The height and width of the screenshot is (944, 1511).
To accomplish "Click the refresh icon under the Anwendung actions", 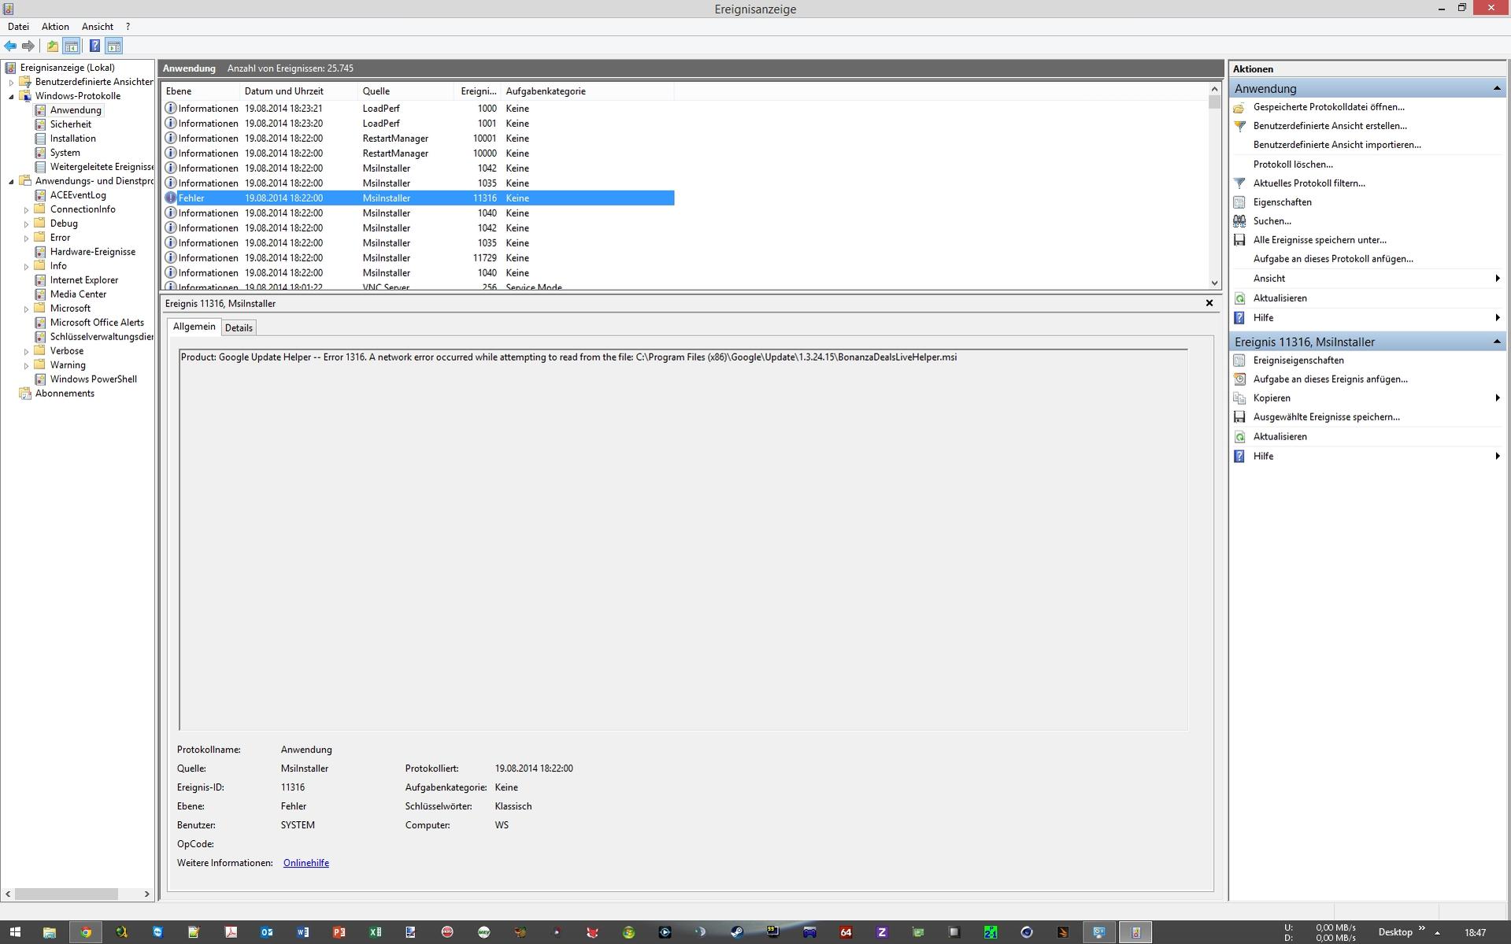I will (1239, 298).
